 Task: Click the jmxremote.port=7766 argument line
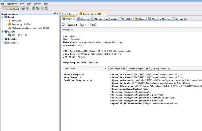coord(137,95)
